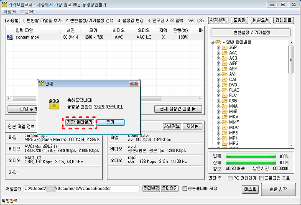Click the M4A folder icon
This screenshot has height=205, width=301.
tap(224, 106)
